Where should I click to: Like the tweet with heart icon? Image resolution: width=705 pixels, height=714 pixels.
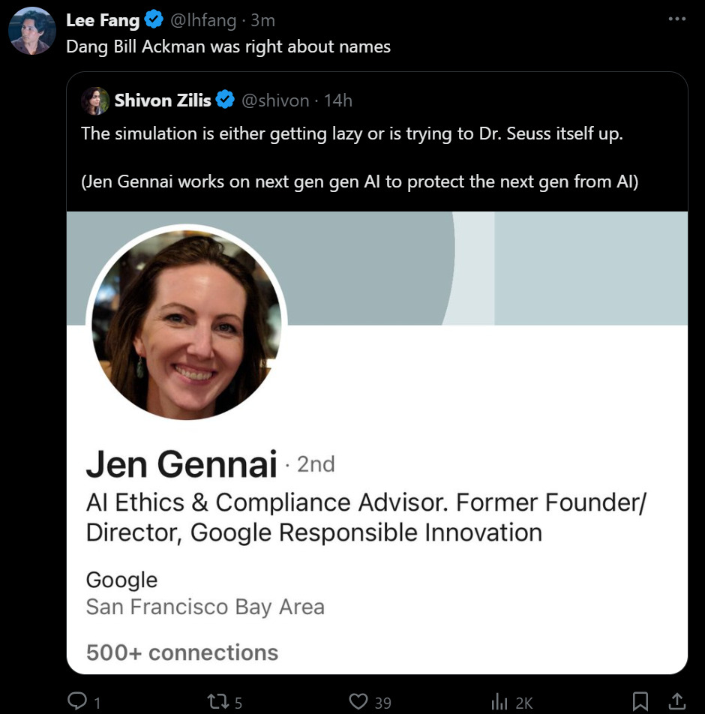(x=359, y=701)
